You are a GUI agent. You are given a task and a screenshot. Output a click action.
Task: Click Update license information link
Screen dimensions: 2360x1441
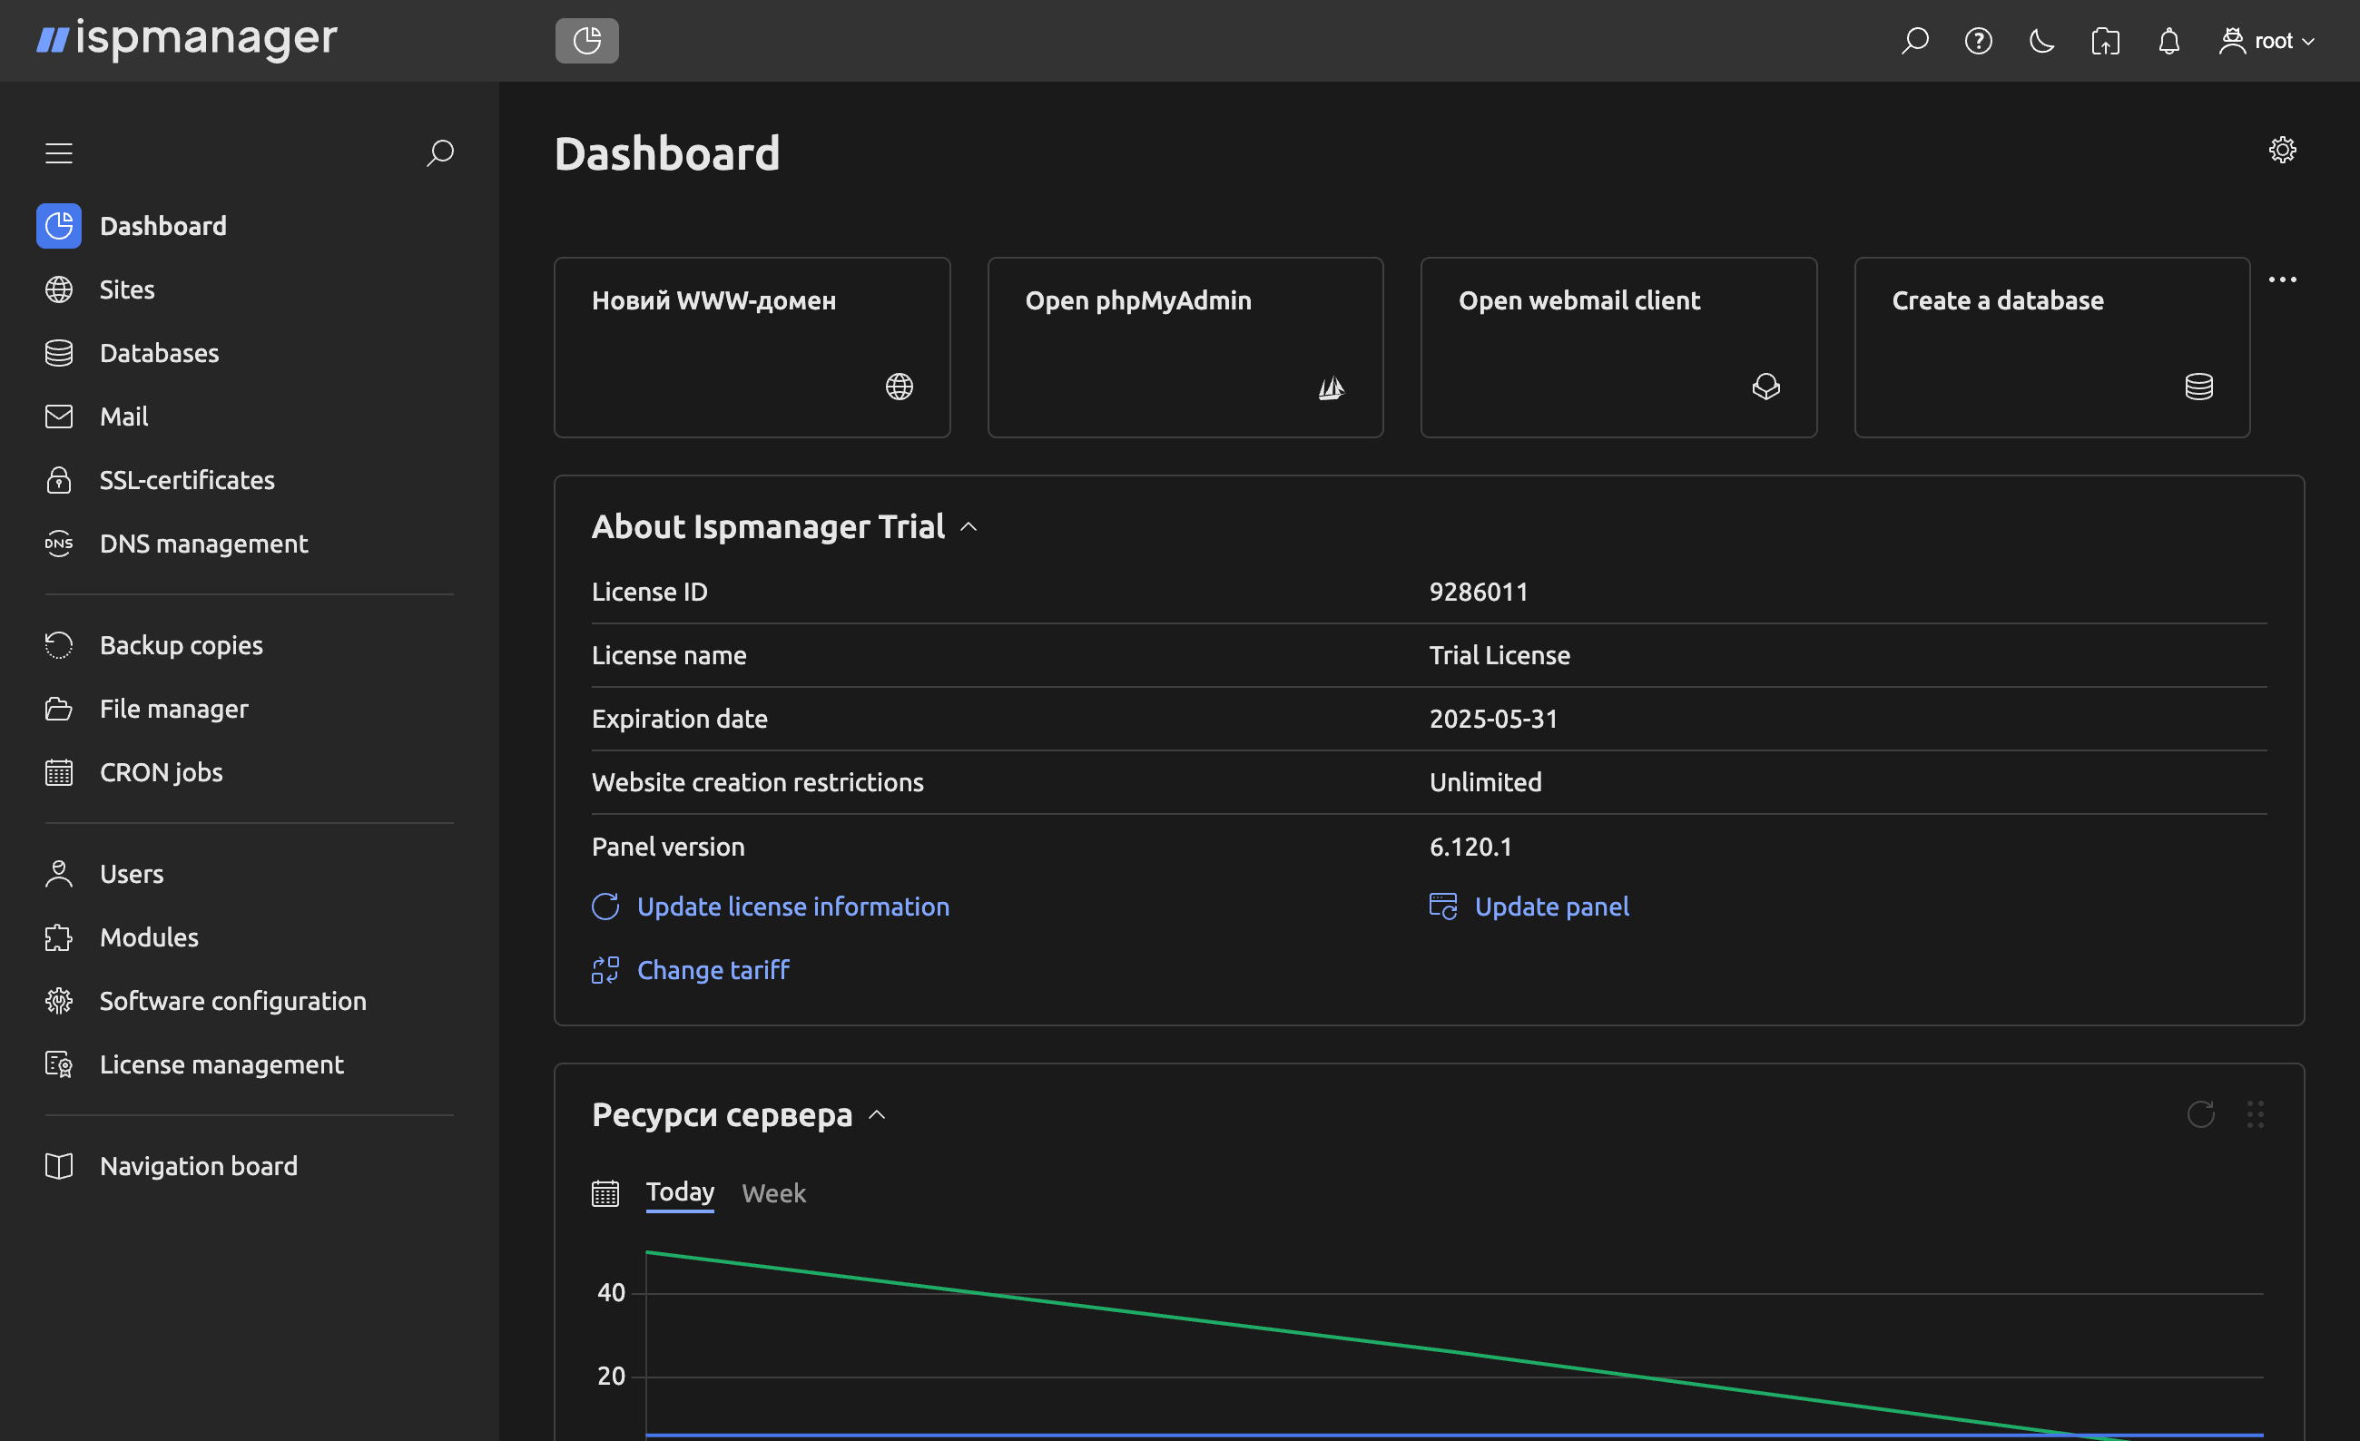coord(771,907)
